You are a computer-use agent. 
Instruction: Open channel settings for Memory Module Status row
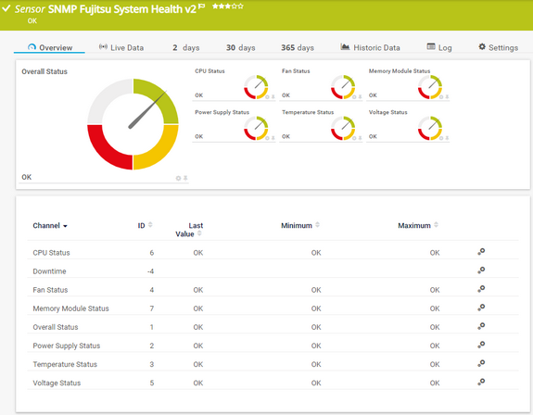481,308
